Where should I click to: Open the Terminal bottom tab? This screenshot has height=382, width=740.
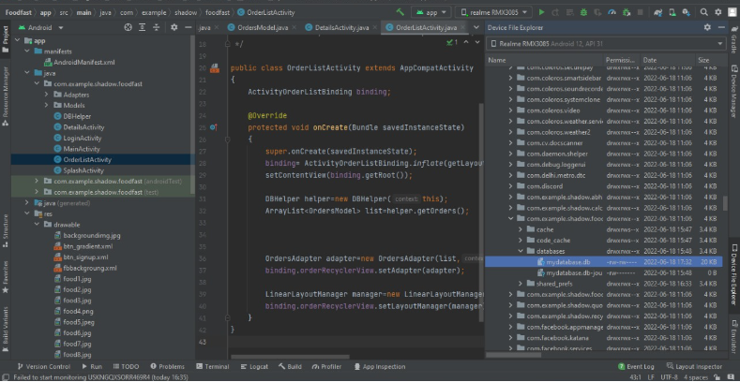[x=212, y=366]
